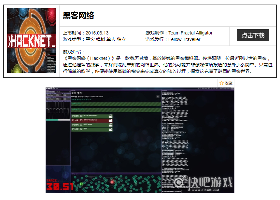
Task: Click the bright green node on the network map
Action: point(81,184)
